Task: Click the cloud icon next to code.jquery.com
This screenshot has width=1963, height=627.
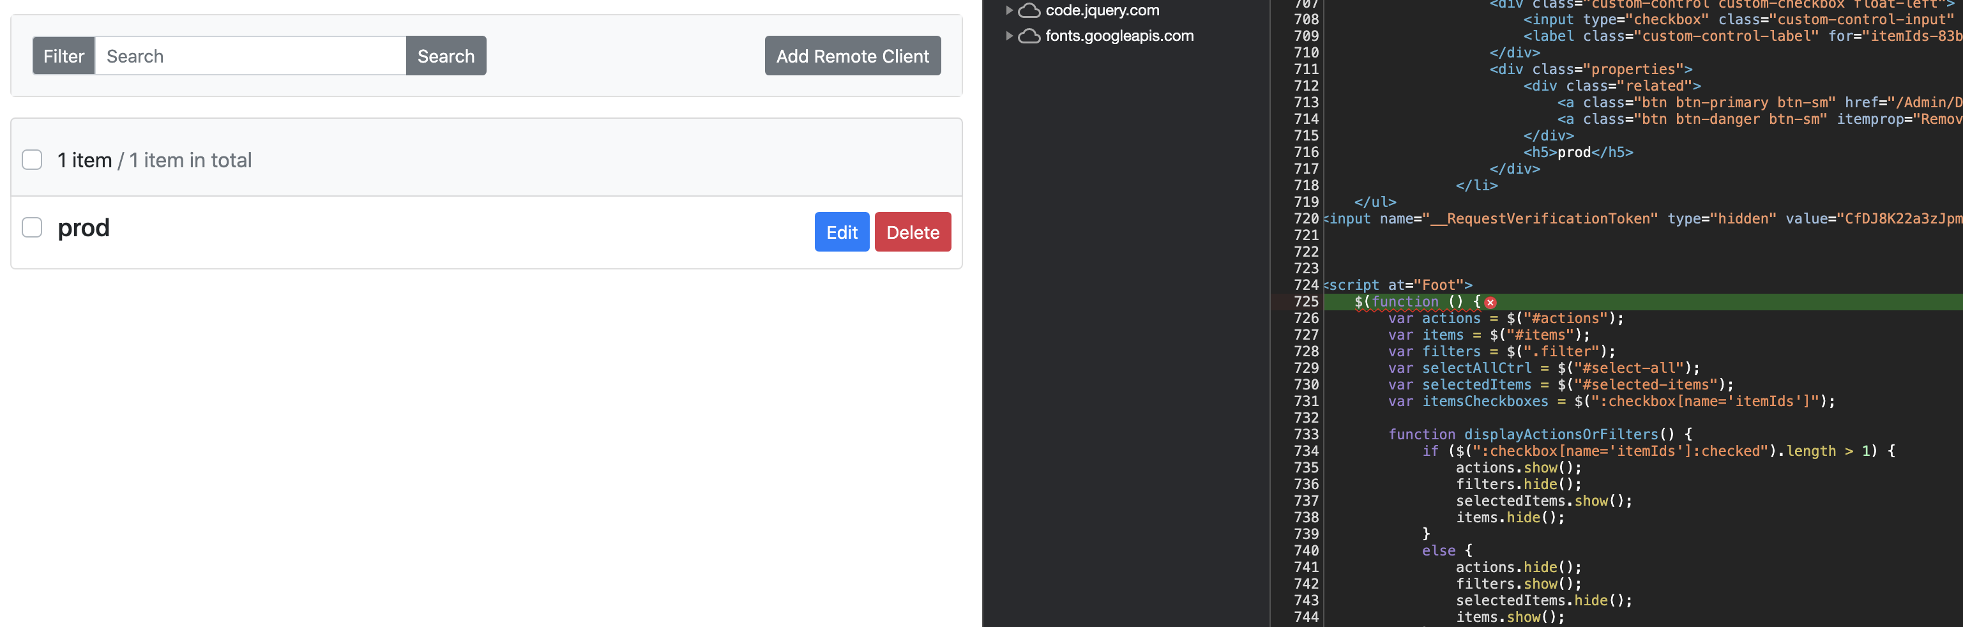Action: tap(1029, 11)
